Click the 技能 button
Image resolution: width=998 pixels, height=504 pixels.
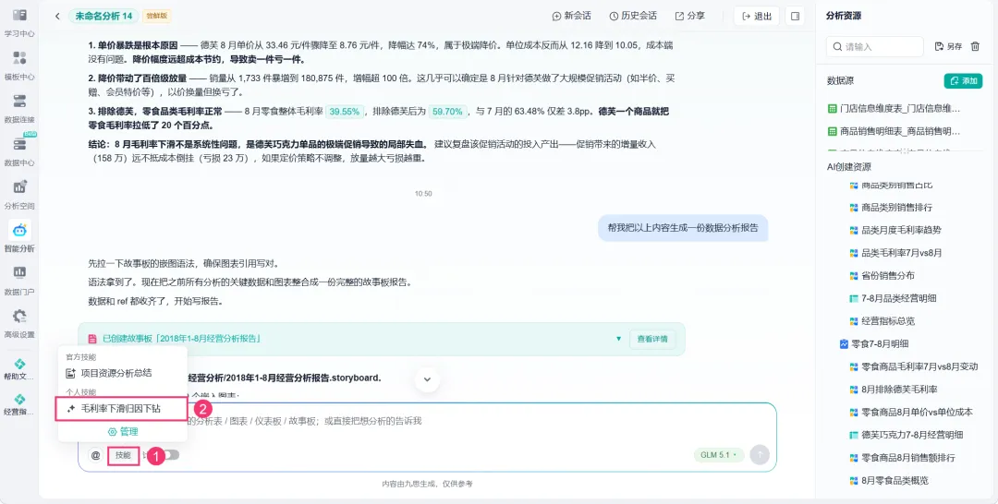coord(124,455)
